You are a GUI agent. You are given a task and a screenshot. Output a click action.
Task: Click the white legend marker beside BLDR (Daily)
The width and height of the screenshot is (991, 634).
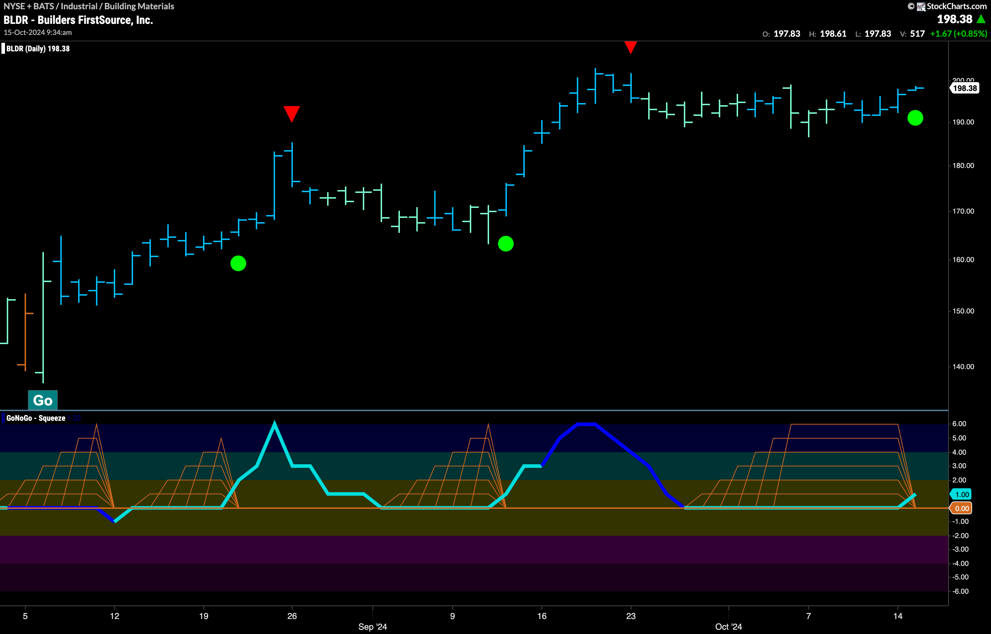(3, 48)
